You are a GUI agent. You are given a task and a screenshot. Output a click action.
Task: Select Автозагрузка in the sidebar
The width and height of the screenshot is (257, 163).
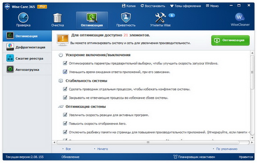pos(27,70)
